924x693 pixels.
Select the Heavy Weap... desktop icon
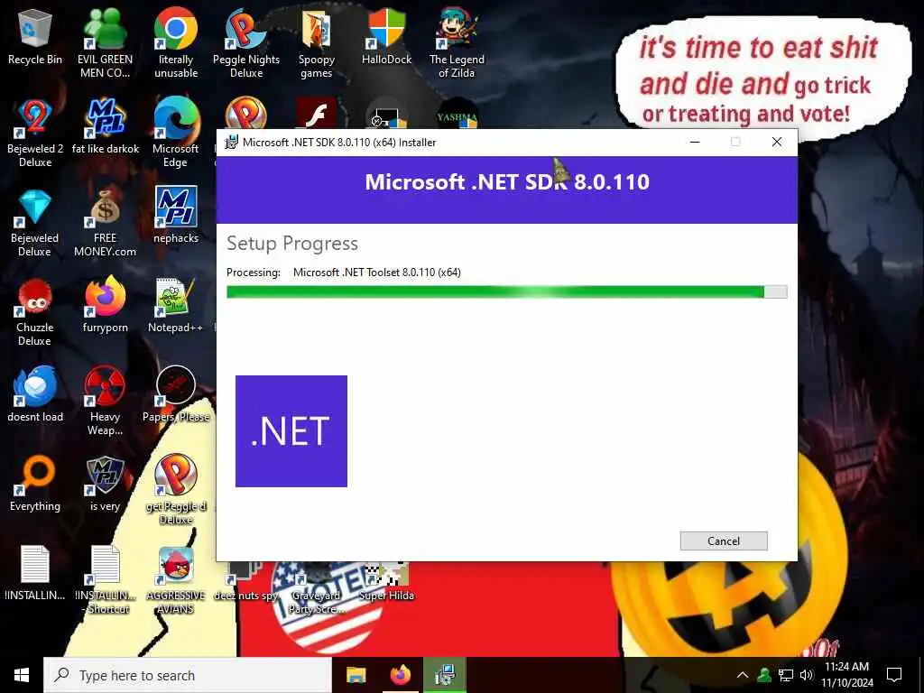pos(105,401)
